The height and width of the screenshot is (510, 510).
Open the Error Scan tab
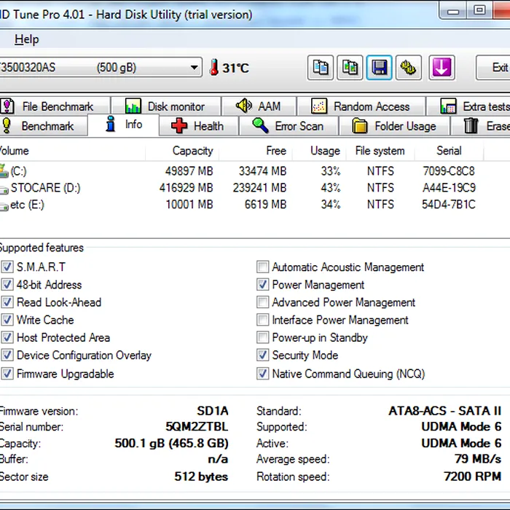tap(289, 126)
